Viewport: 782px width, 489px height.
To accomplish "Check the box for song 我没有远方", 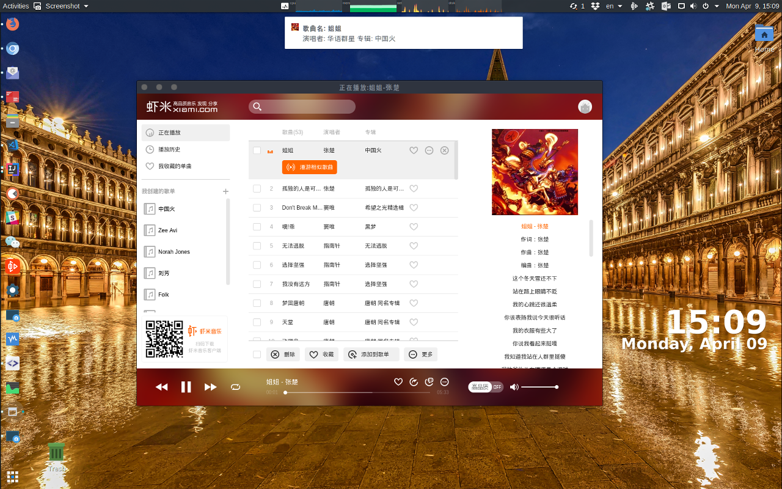I will click(x=257, y=284).
